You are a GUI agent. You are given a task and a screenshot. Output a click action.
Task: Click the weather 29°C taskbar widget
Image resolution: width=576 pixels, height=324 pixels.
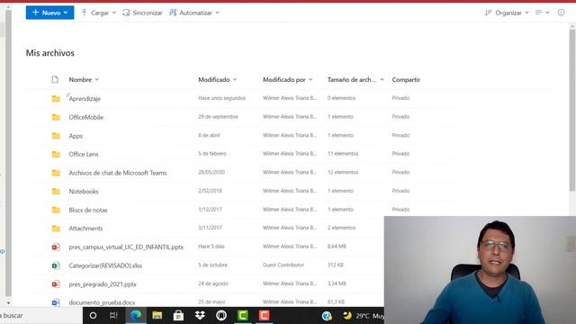363,316
